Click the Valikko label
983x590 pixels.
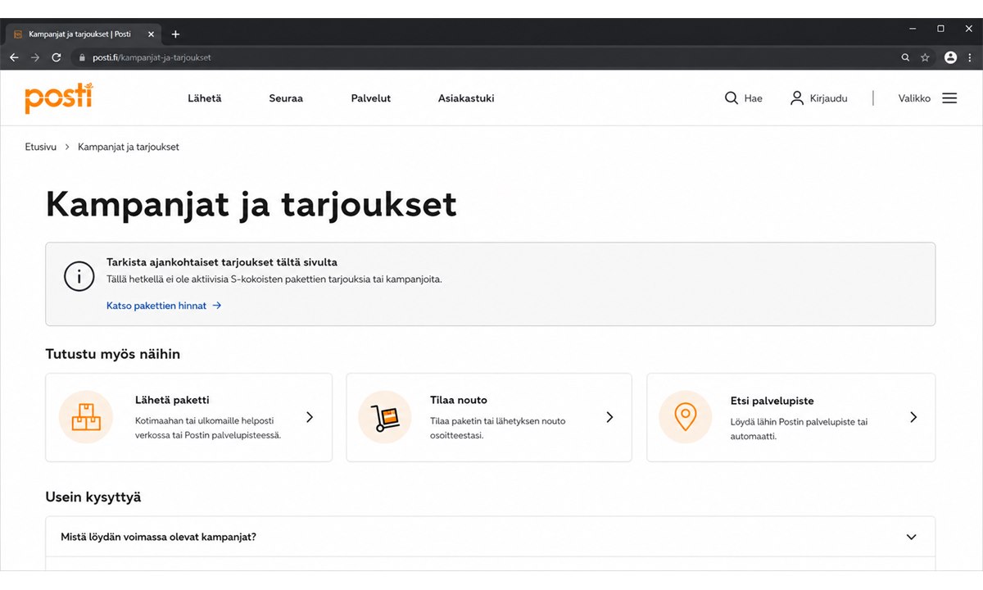pos(914,98)
